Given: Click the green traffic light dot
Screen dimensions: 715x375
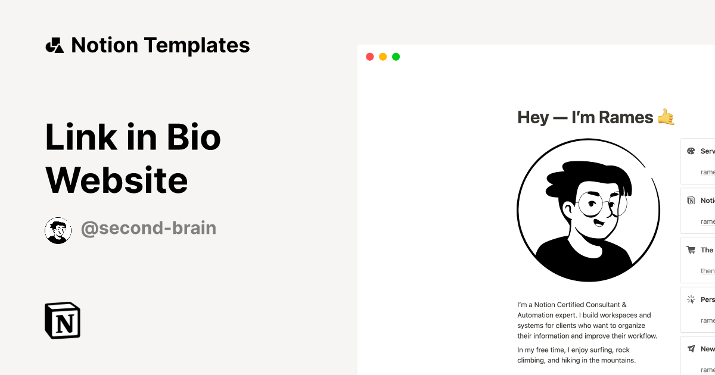Looking at the screenshot, I should tap(396, 56).
